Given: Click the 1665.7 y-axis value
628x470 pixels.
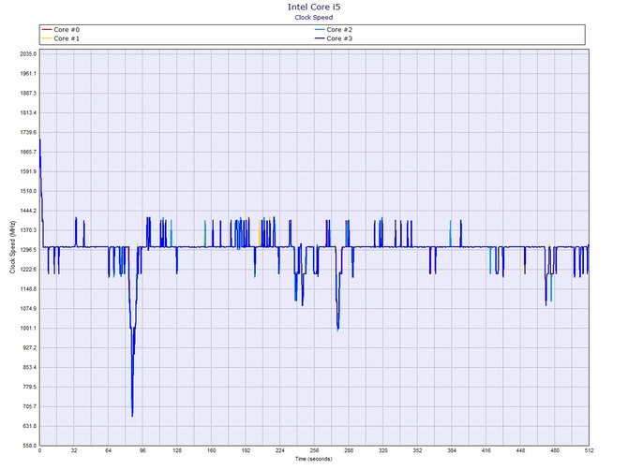Looking at the screenshot, I should [28, 152].
